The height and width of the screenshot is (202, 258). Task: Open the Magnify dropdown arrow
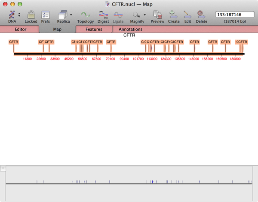[x=144, y=15]
